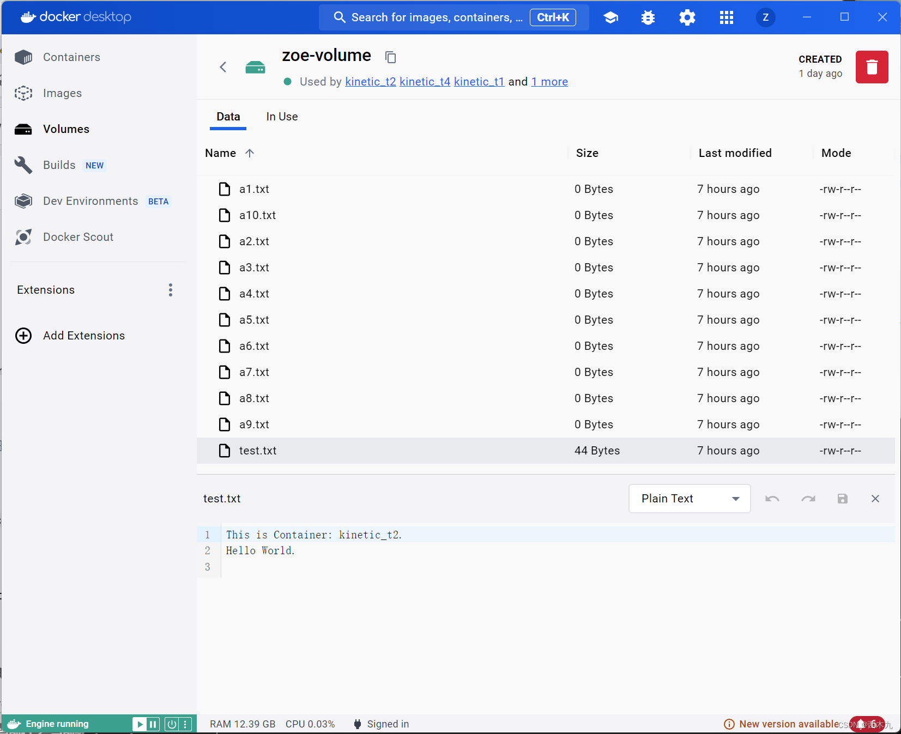
Task: Undo the edit in test.txt editor
Action: (x=772, y=499)
